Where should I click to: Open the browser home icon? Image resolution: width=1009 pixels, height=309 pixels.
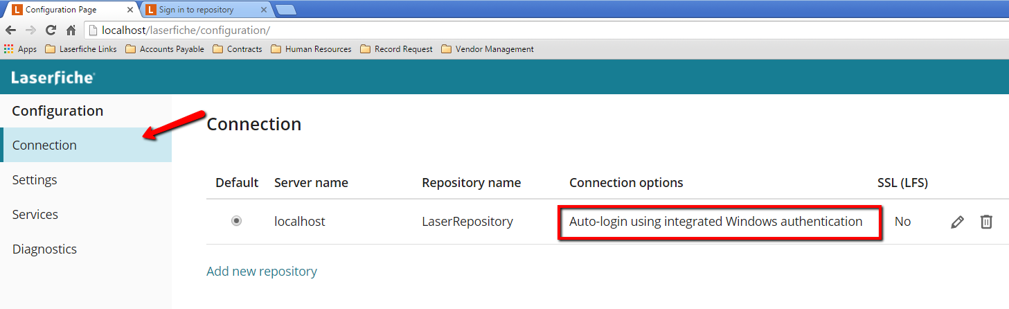(x=71, y=30)
